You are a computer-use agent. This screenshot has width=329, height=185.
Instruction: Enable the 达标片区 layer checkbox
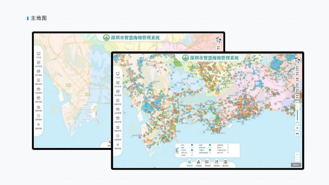pos(228,153)
